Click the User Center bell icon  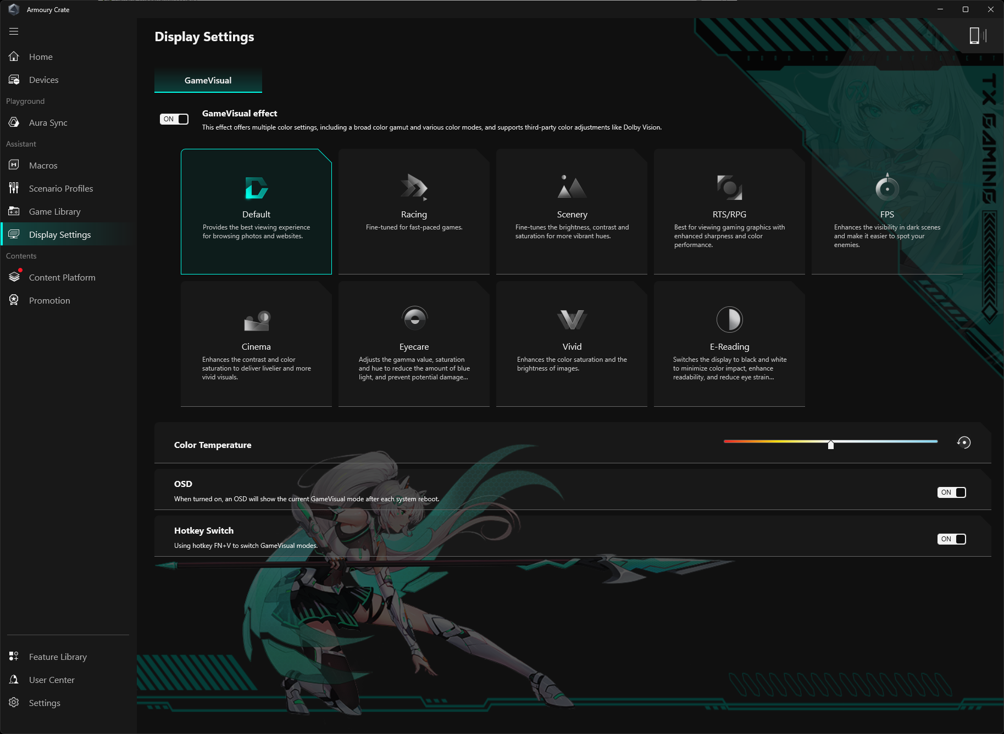point(14,680)
